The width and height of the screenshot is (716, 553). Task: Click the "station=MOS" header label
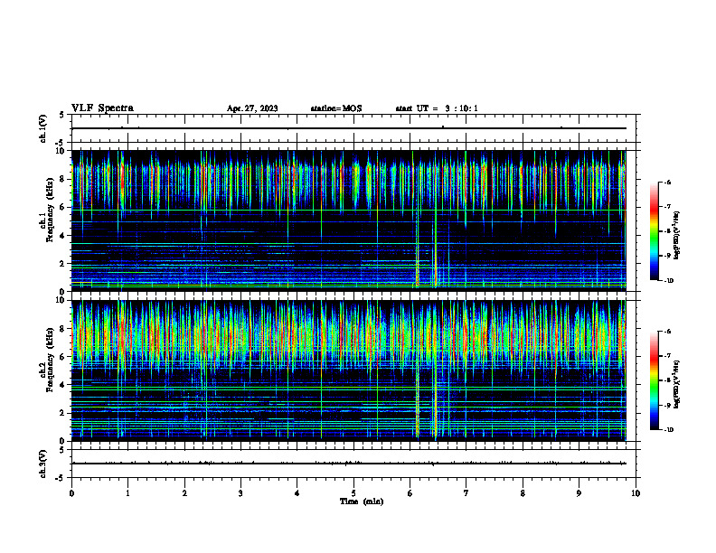[336, 108]
